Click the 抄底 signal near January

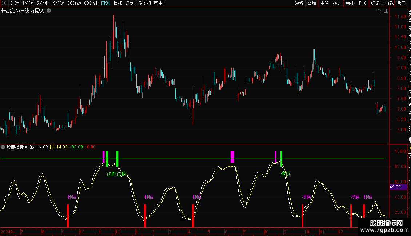[149, 197]
